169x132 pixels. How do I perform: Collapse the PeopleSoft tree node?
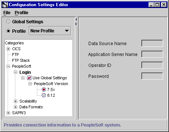click(8, 66)
